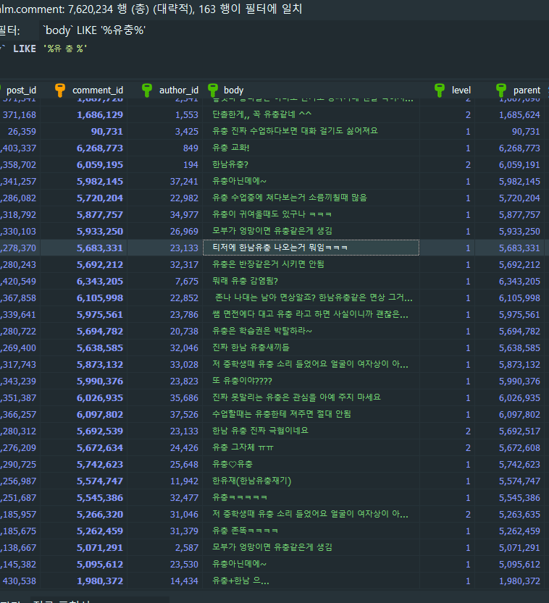The image size is (549, 603).
Task: Click comment_id 5,683,331 in the highlighted row
Action: (100, 248)
